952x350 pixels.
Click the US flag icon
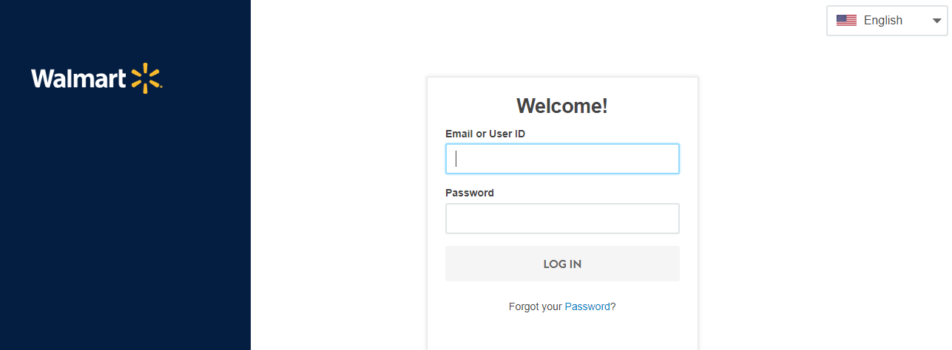(x=846, y=21)
